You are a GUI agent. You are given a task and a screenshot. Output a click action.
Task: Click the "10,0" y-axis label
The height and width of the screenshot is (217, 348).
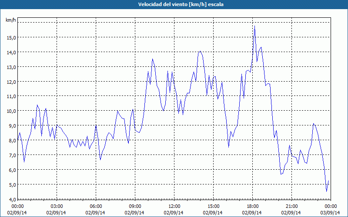(11, 111)
